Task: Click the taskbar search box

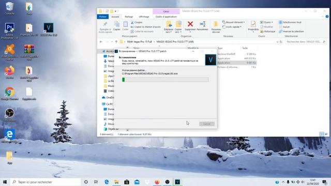Action: (x=46, y=182)
